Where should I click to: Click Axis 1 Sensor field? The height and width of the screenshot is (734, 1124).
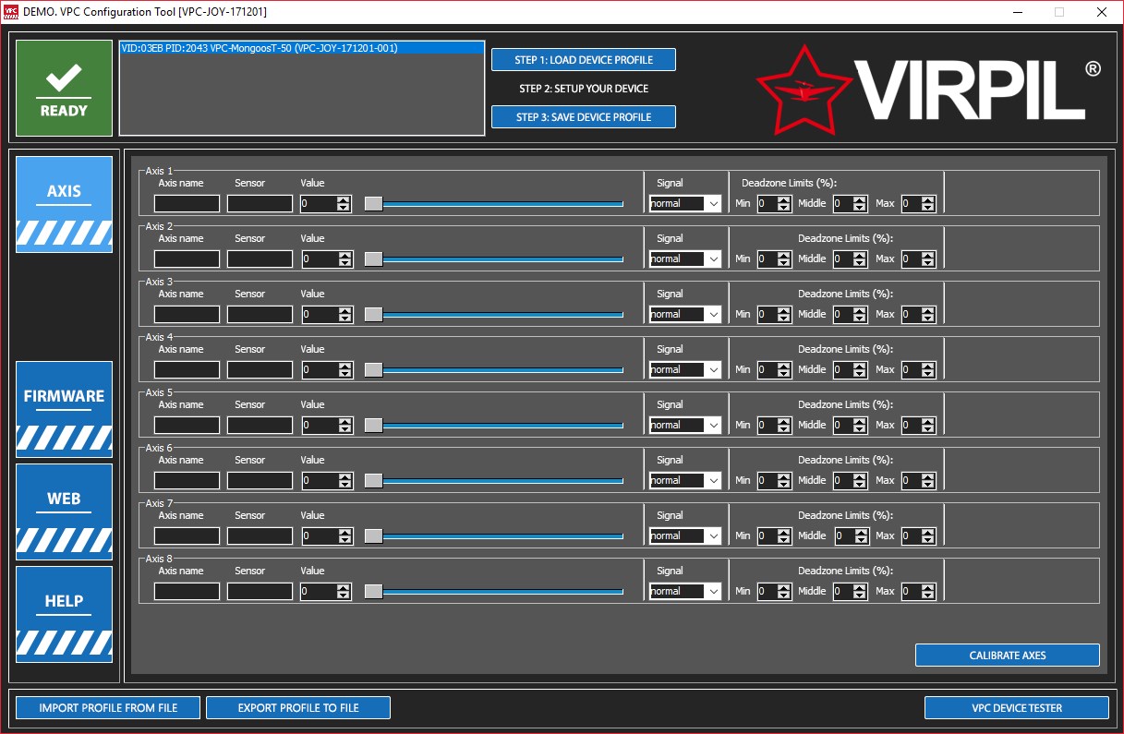coord(260,204)
